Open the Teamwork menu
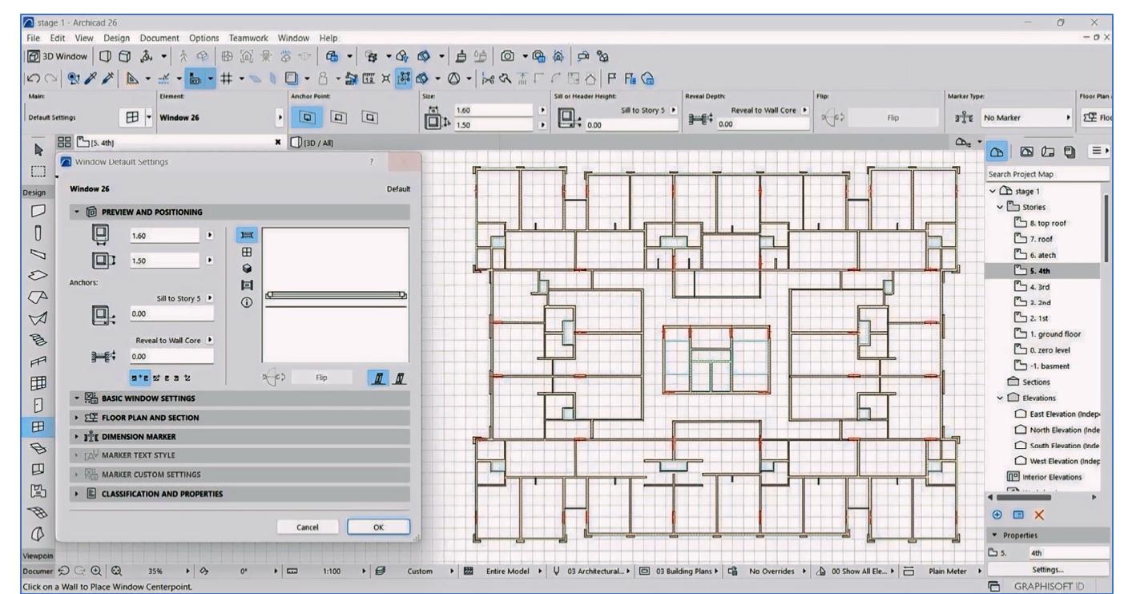The image size is (1128, 594). pyautogui.click(x=250, y=38)
